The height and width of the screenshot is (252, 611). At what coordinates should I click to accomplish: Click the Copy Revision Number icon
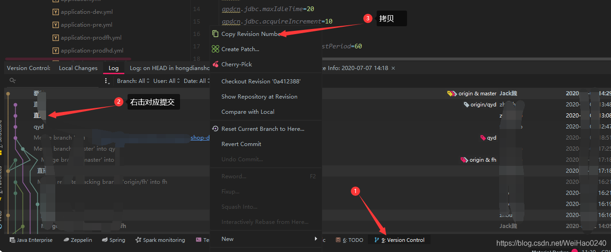(215, 34)
